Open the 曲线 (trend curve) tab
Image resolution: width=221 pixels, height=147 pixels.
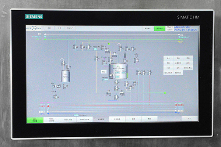(133, 119)
